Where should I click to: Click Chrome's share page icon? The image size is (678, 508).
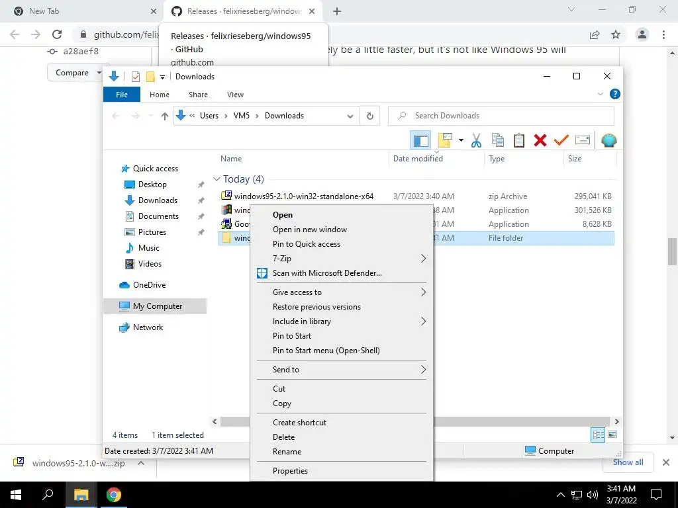(x=595, y=34)
